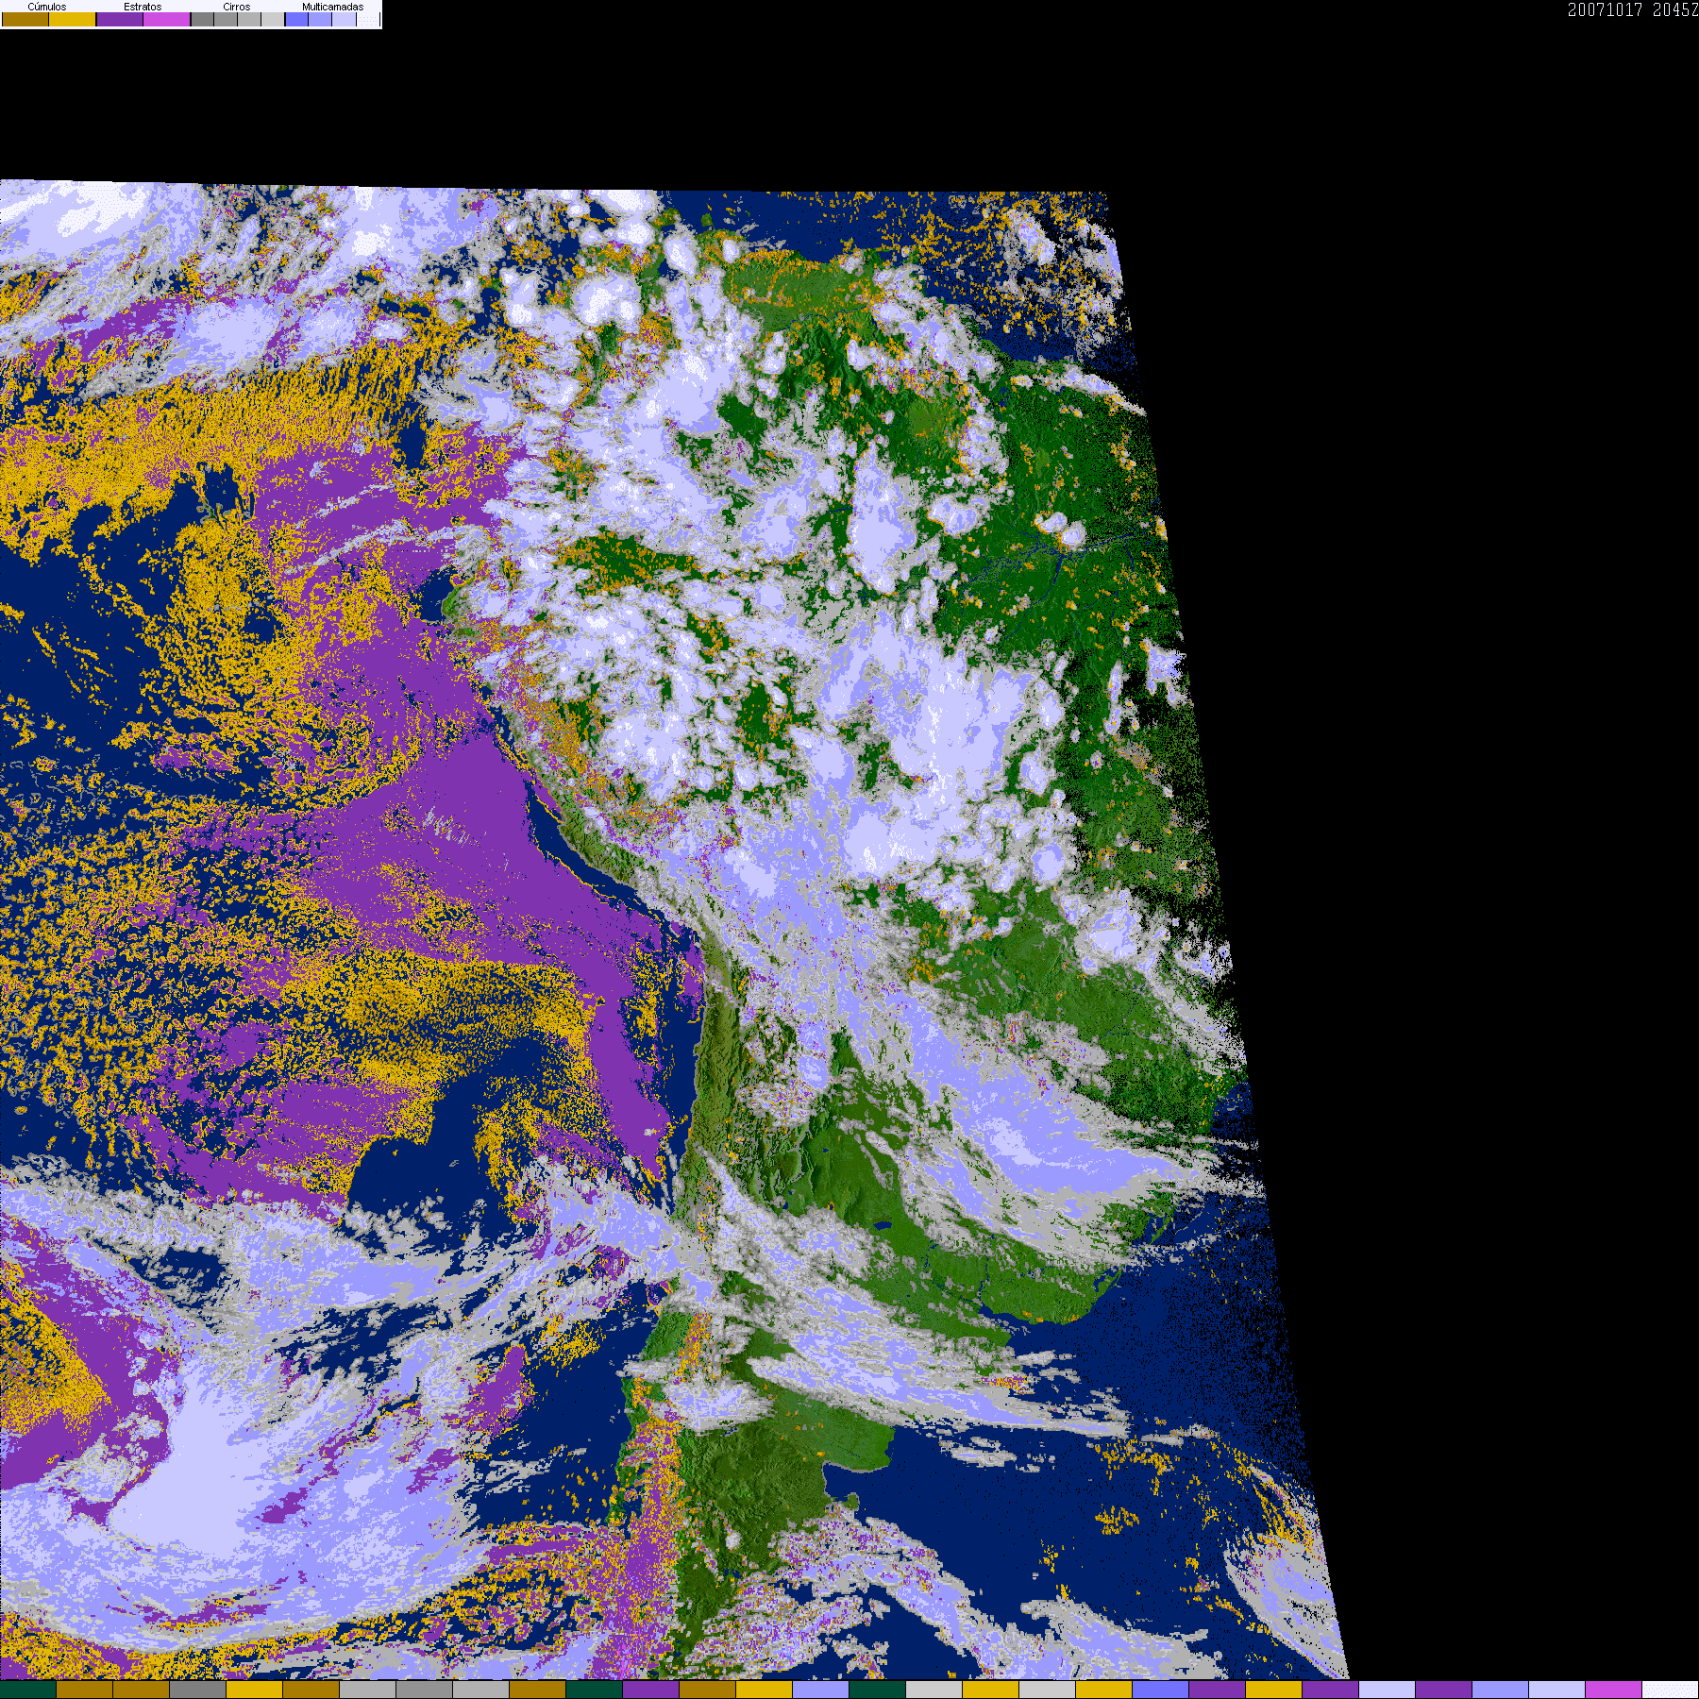Image resolution: width=1699 pixels, height=1699 pixels.
Task: Click the Cirros legend label
Action: click(x=237, y=7)
